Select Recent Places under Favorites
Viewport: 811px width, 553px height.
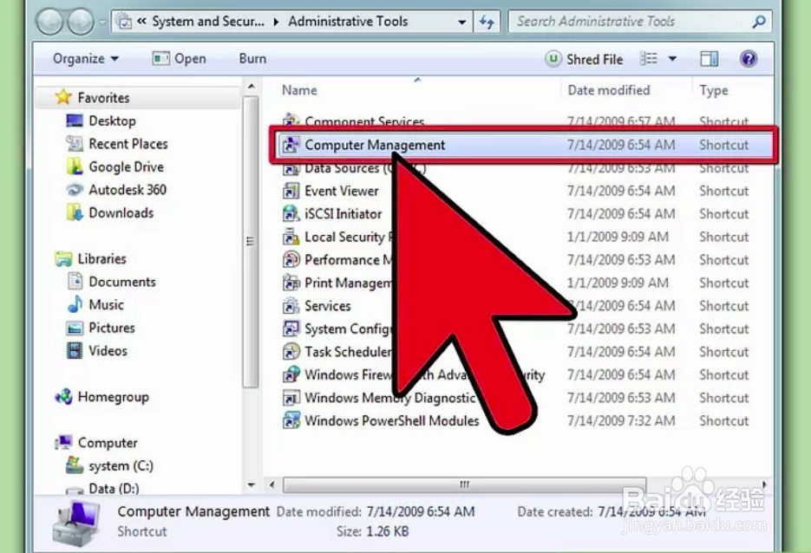(x=128, y=144)
